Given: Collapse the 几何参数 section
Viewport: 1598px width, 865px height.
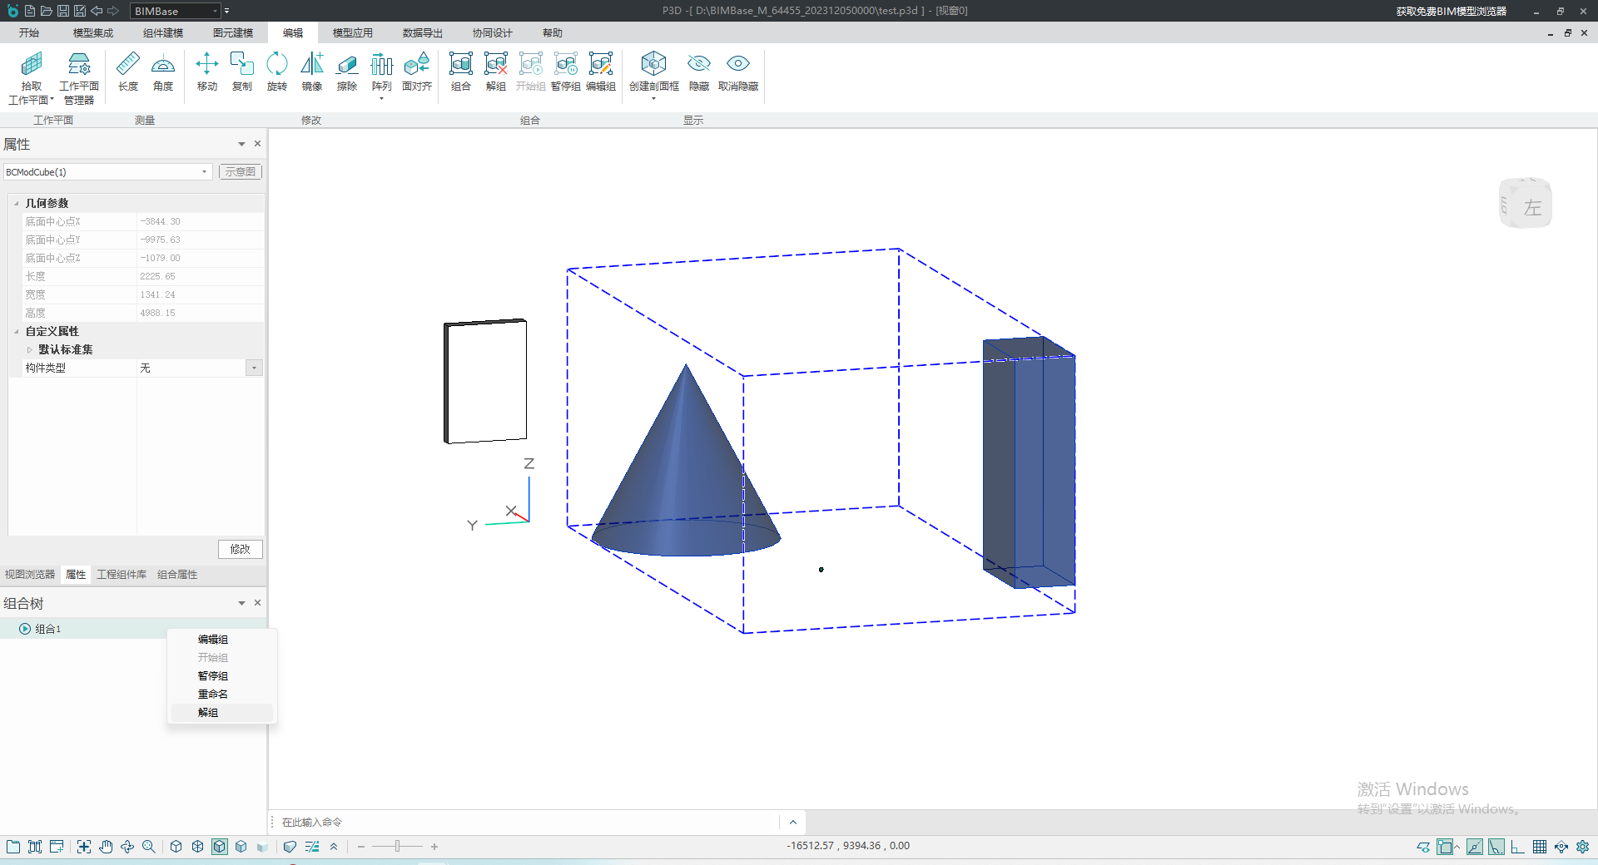Looking at the screenshot, I should 17,203.
